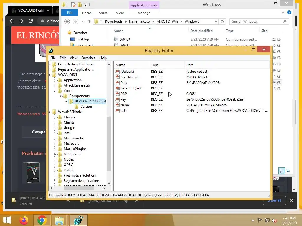Click the Name value string icon

[x=117, y=104]
